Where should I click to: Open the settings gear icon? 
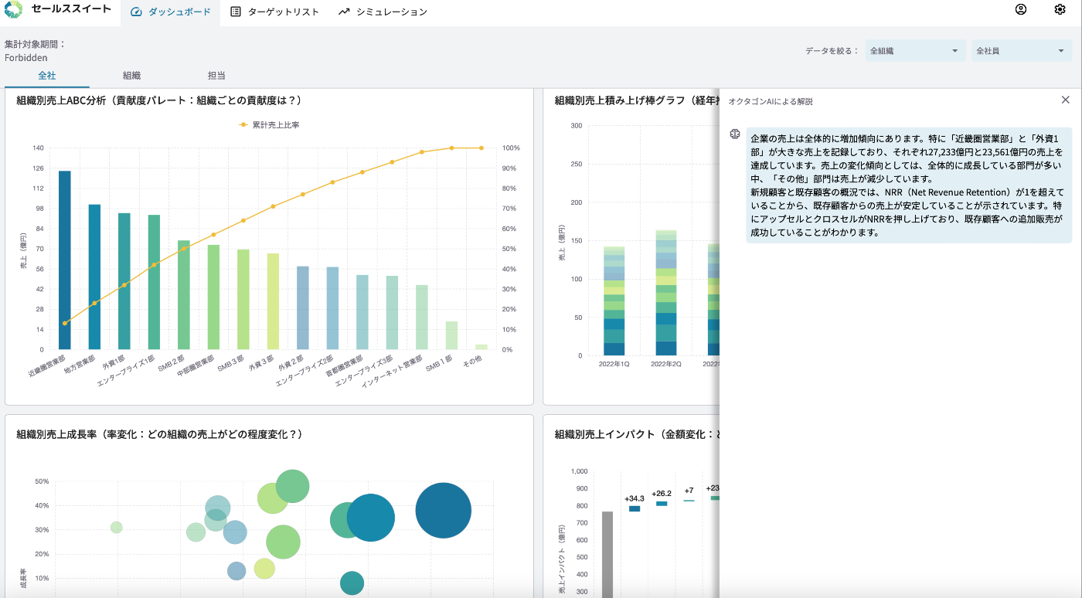tap(1060, 10)
